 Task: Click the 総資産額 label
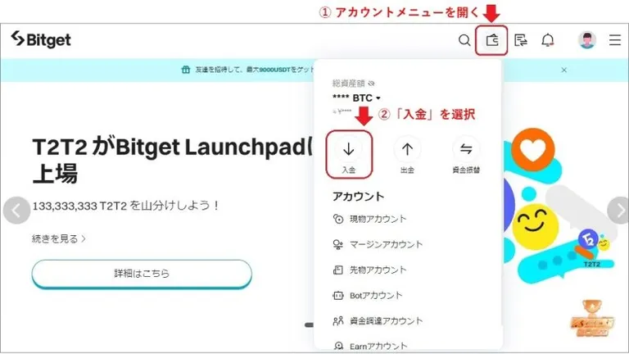coord(348,84)
